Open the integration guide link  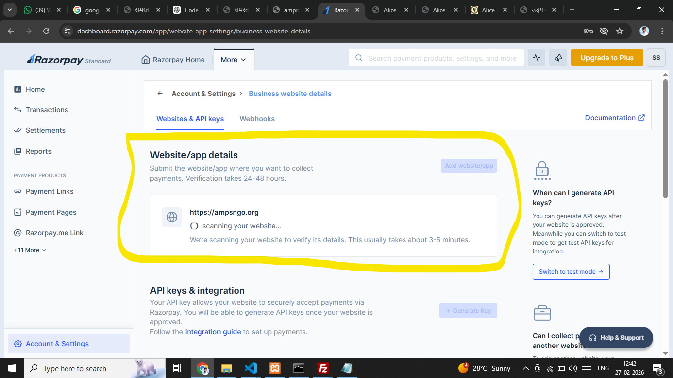pos(213,332)
